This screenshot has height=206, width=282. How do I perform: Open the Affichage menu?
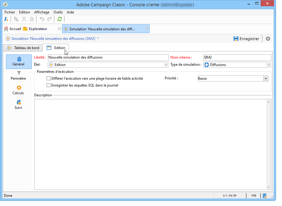click(42, 12)
